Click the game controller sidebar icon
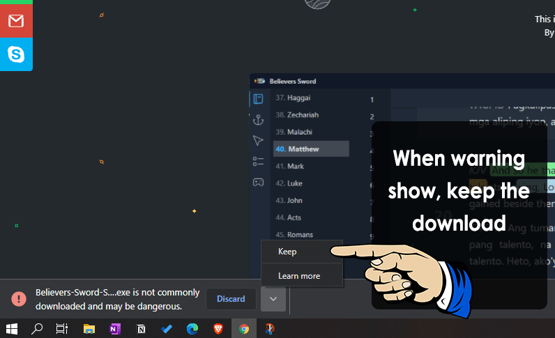Viewport: 555px width, 338px height. pyautogui.click(x=259, y=183)
